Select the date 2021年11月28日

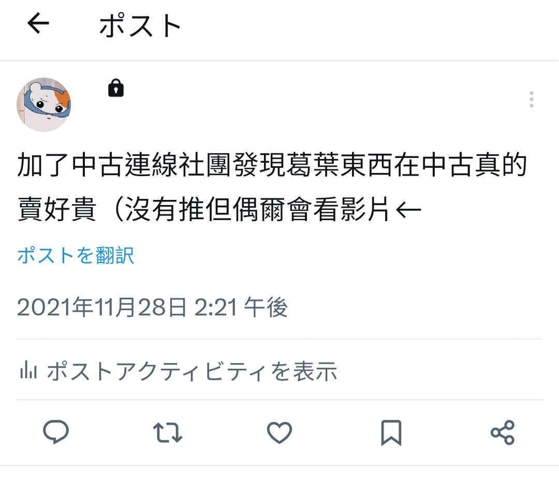coord(101,307)
